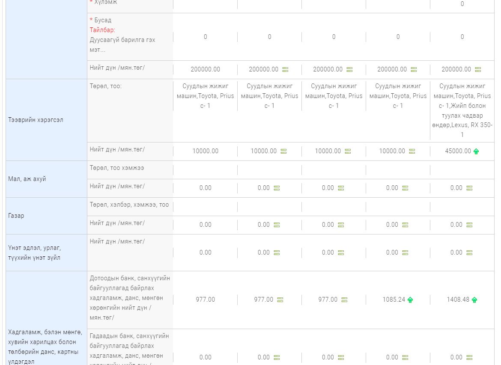Click unchanged icon in last column of Гадаадын банк row

pos(469,358)
